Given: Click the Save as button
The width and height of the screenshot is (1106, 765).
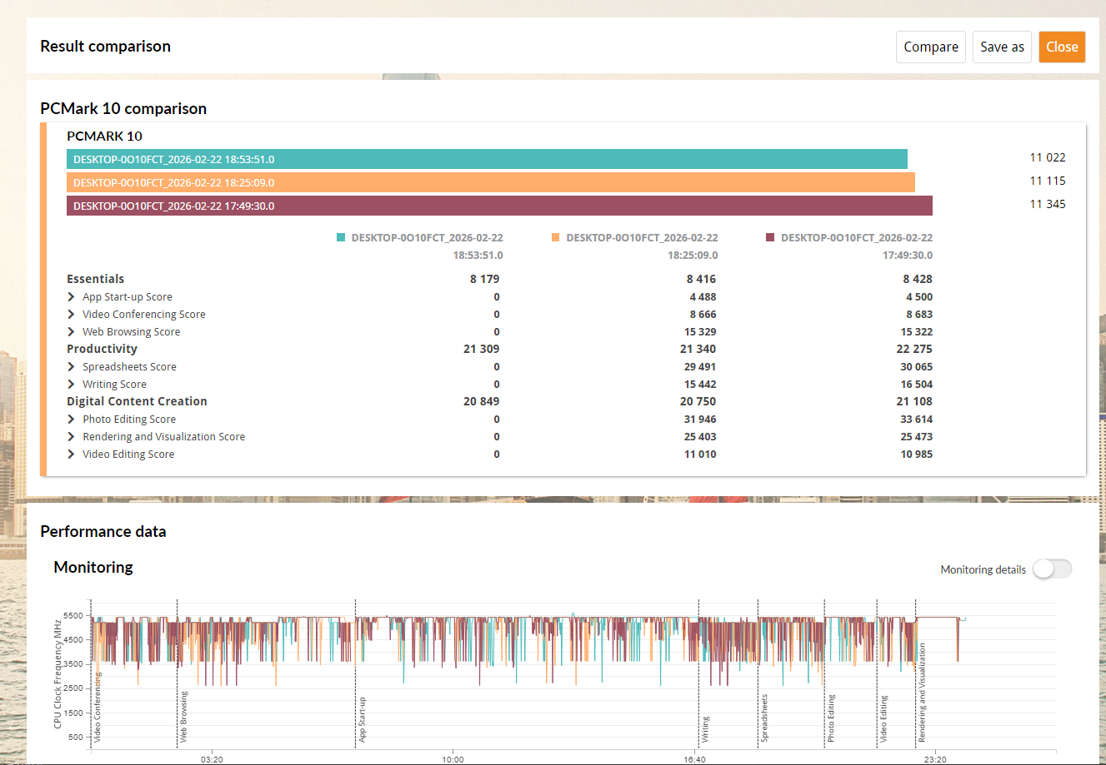Looking at the screenshot, I should (x=1002, y=47).
